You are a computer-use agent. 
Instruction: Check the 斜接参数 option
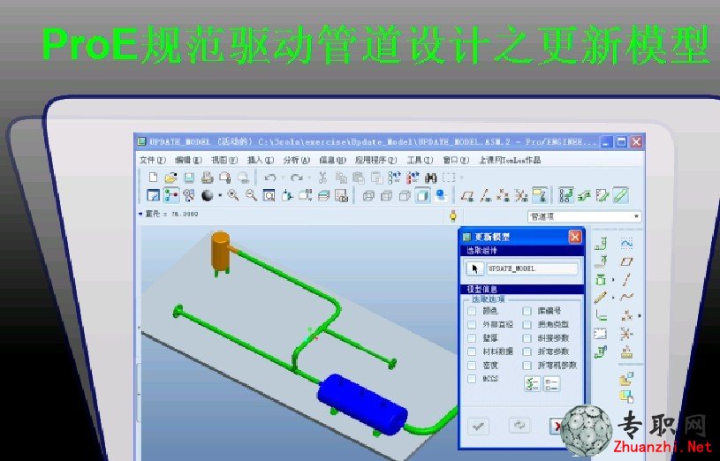(527, 338)
